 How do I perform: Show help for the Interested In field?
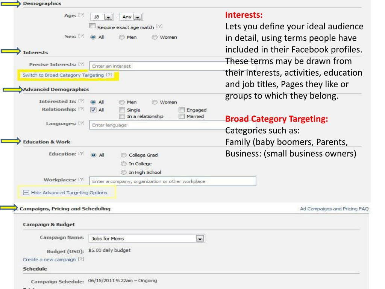[81, 101]
